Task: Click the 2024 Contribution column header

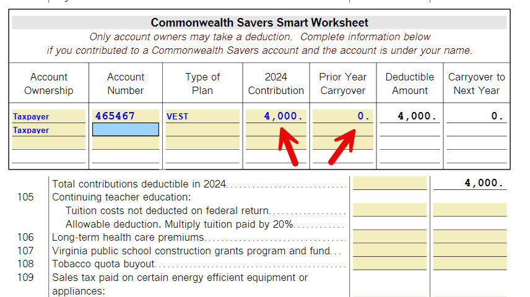Action: pos(276,84)
